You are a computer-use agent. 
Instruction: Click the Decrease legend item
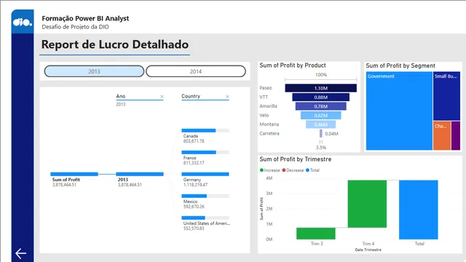tap(293, 170)
